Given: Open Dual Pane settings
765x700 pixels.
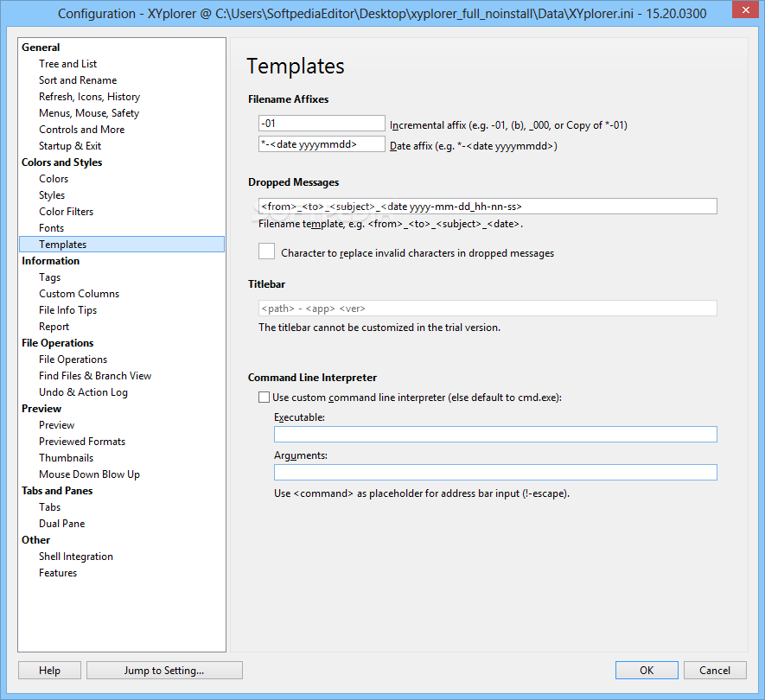Looking at the screenshot, I should pos(61,524).
